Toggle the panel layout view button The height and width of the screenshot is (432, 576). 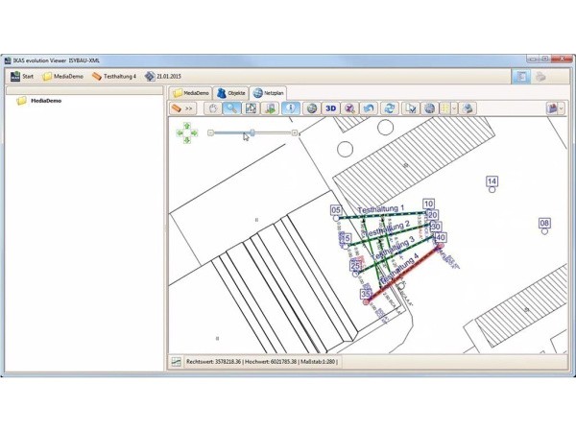click(519, 76)
